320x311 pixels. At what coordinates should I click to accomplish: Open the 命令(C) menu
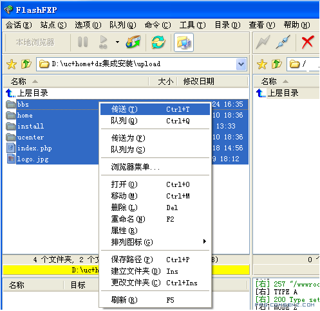coord(158,25)
